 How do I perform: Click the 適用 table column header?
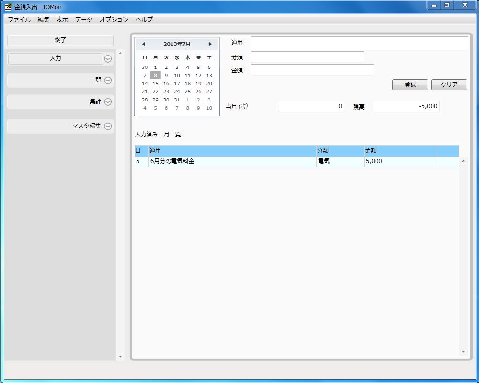[x=232, y=151]
